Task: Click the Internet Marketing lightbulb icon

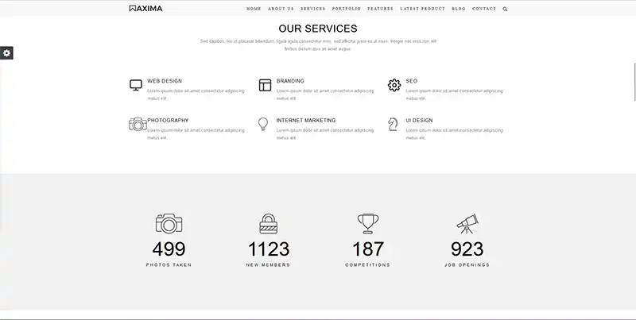Action: point(263,124)
